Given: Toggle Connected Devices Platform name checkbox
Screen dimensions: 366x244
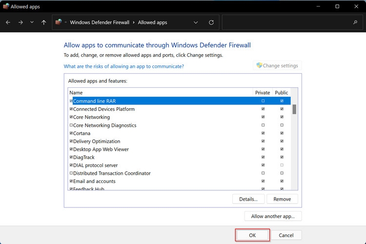Looking at the screenshot, I should 71,109.
